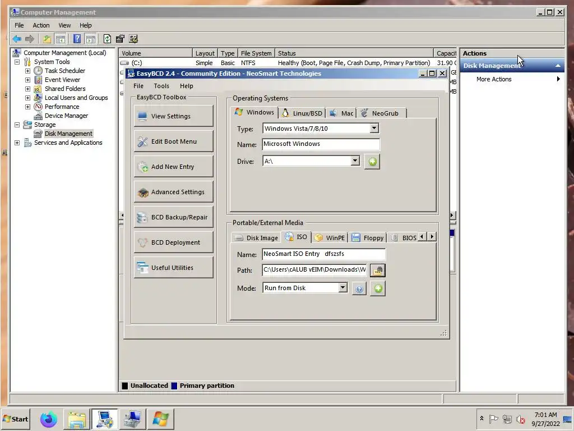Collapse the System Tools tree node
Image resolution: width=574 pixels, height=431 pixels.
(17, 62)
